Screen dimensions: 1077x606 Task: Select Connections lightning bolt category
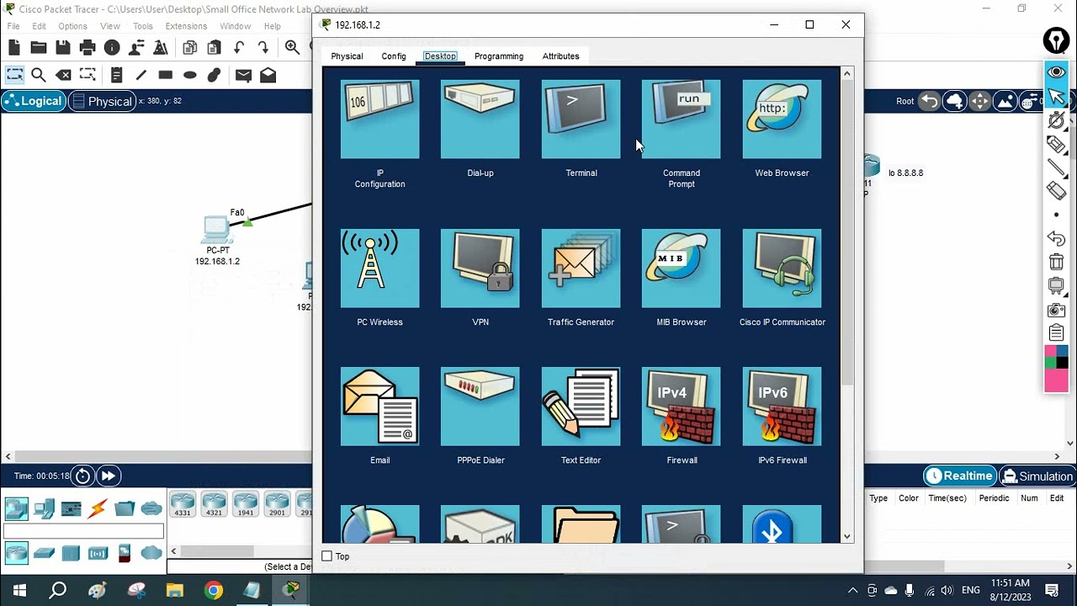(x=98, y=508)
